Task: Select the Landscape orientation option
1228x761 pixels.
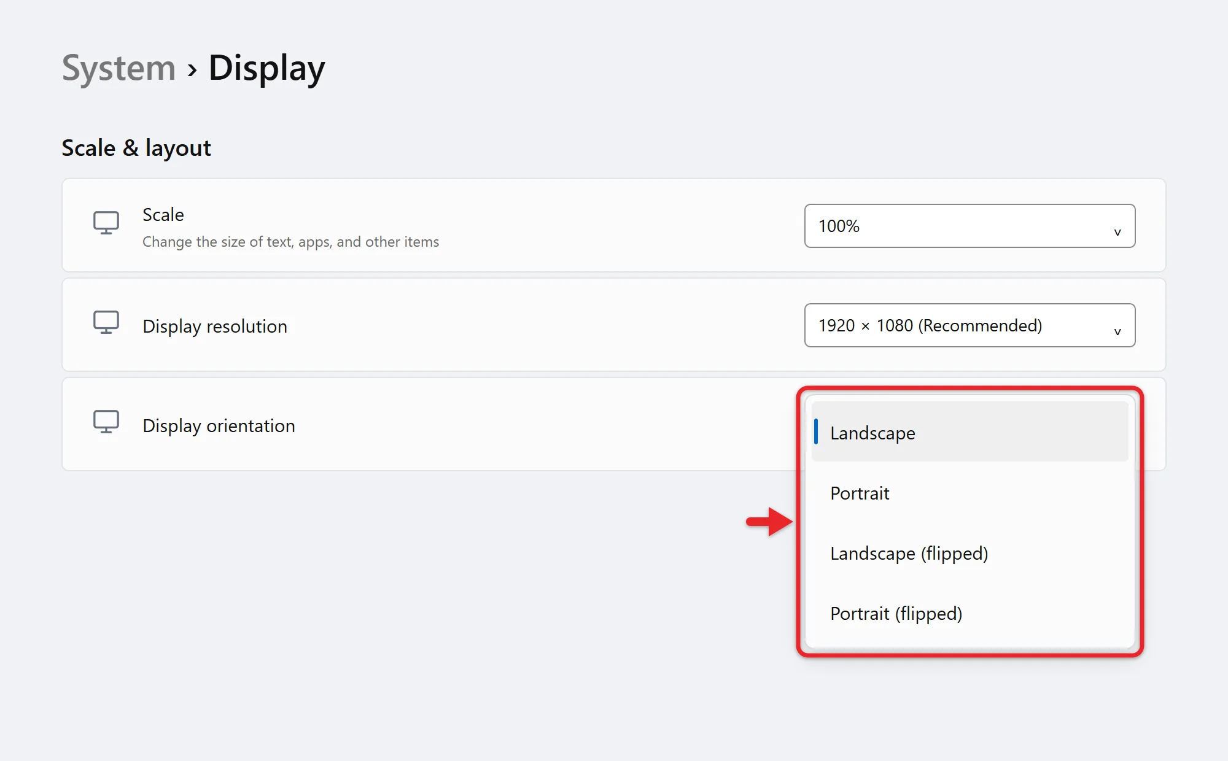Action: pos(970,431)
